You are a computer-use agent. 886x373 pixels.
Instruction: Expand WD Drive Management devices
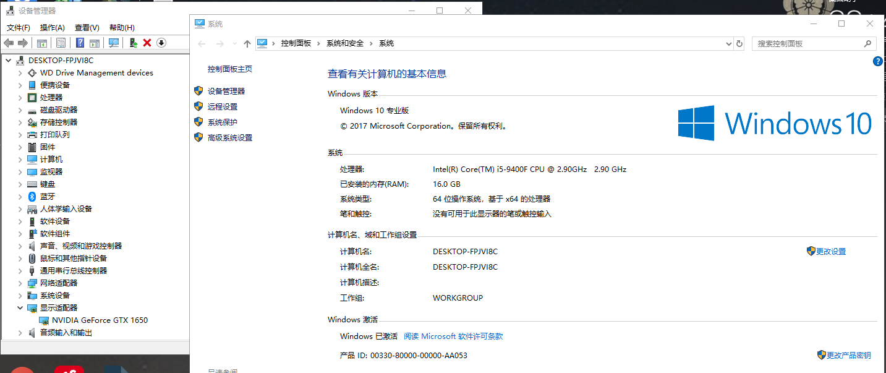[20, 72]
